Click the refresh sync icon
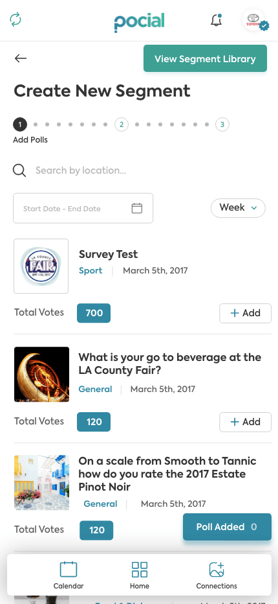 16,19
